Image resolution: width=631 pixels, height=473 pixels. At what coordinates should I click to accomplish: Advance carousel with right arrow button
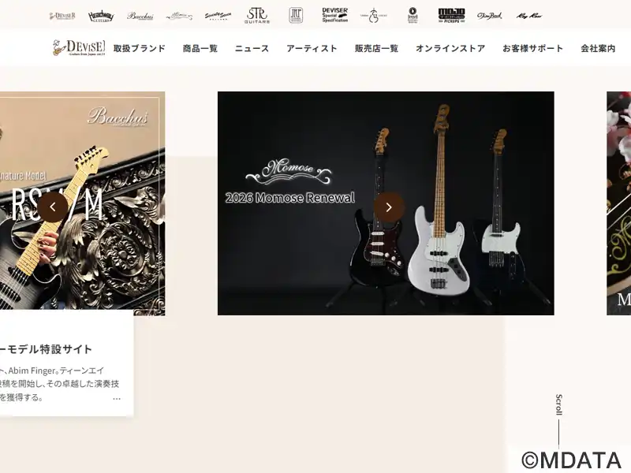click(x=389, y=207)
